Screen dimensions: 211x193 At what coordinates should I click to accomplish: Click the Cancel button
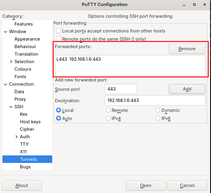click(x=187, y=185)
